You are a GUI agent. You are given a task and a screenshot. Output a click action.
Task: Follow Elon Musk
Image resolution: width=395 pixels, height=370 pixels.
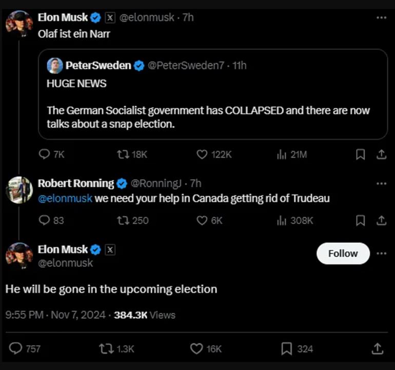click(x=343, y=254)
